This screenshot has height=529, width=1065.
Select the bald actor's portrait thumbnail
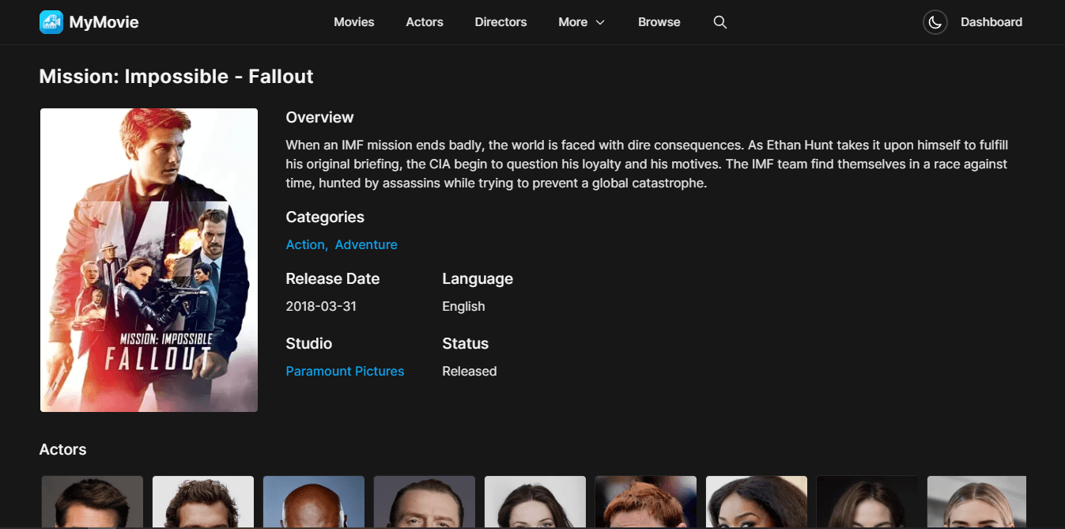point(314,502)
